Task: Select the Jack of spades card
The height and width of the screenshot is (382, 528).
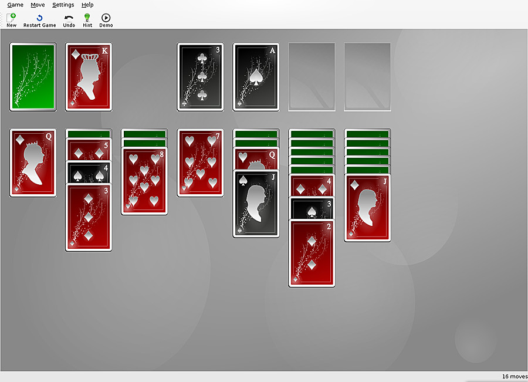Action: click(x=256, y=204)
